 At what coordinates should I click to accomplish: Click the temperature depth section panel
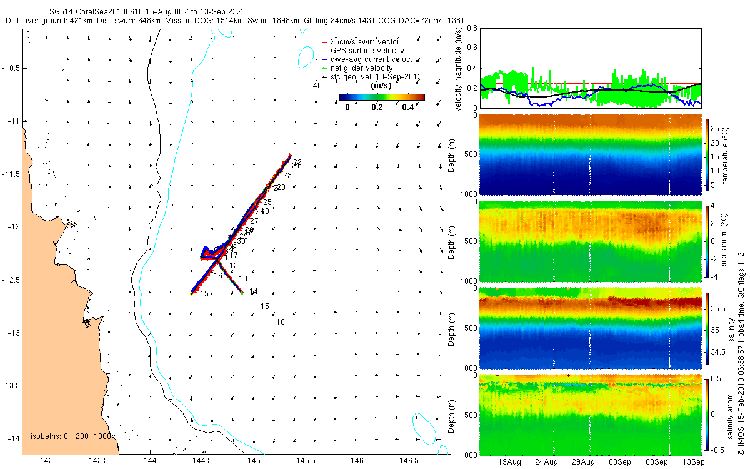(x=590, y=154)
